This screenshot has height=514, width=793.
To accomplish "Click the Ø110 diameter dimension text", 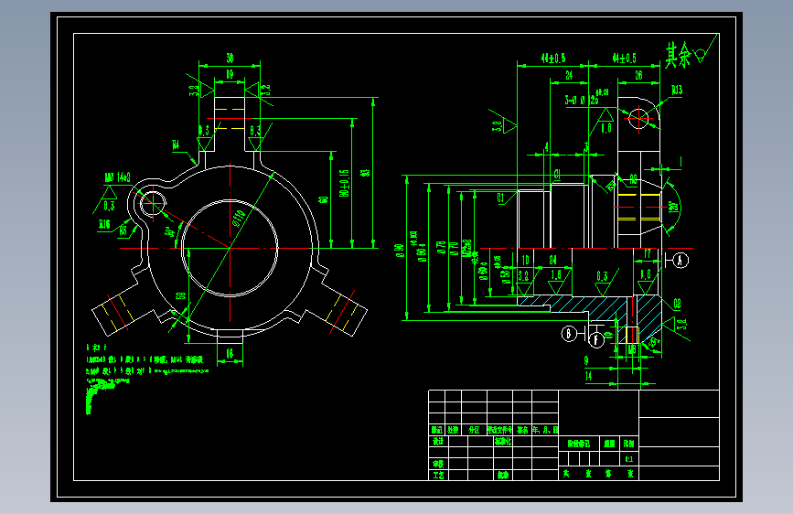I will pos(239,218).
